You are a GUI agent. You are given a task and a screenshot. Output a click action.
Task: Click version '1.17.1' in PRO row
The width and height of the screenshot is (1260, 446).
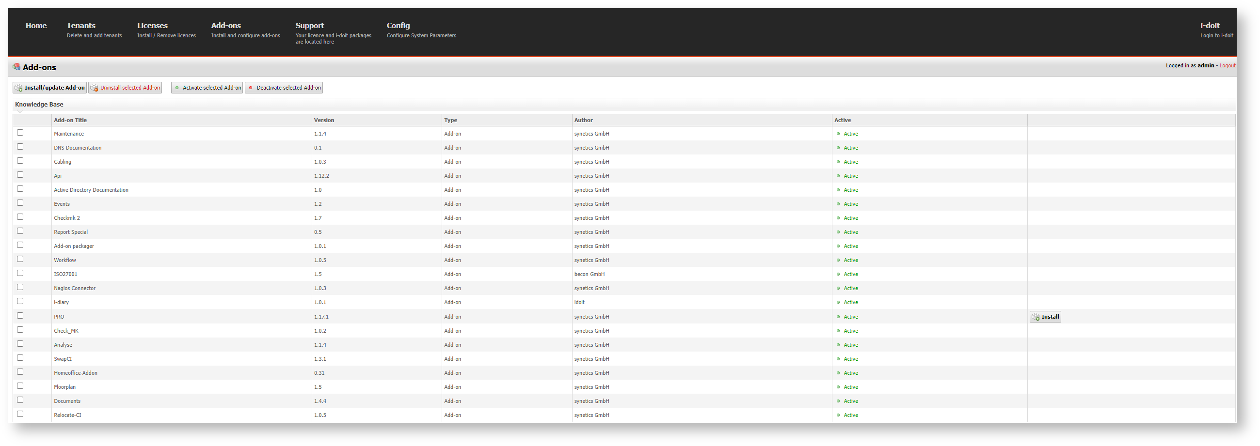coord(321,317)
